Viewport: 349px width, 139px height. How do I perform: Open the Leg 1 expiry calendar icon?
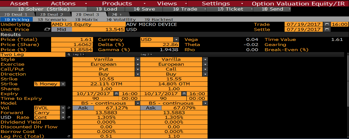tap(116, 94)
